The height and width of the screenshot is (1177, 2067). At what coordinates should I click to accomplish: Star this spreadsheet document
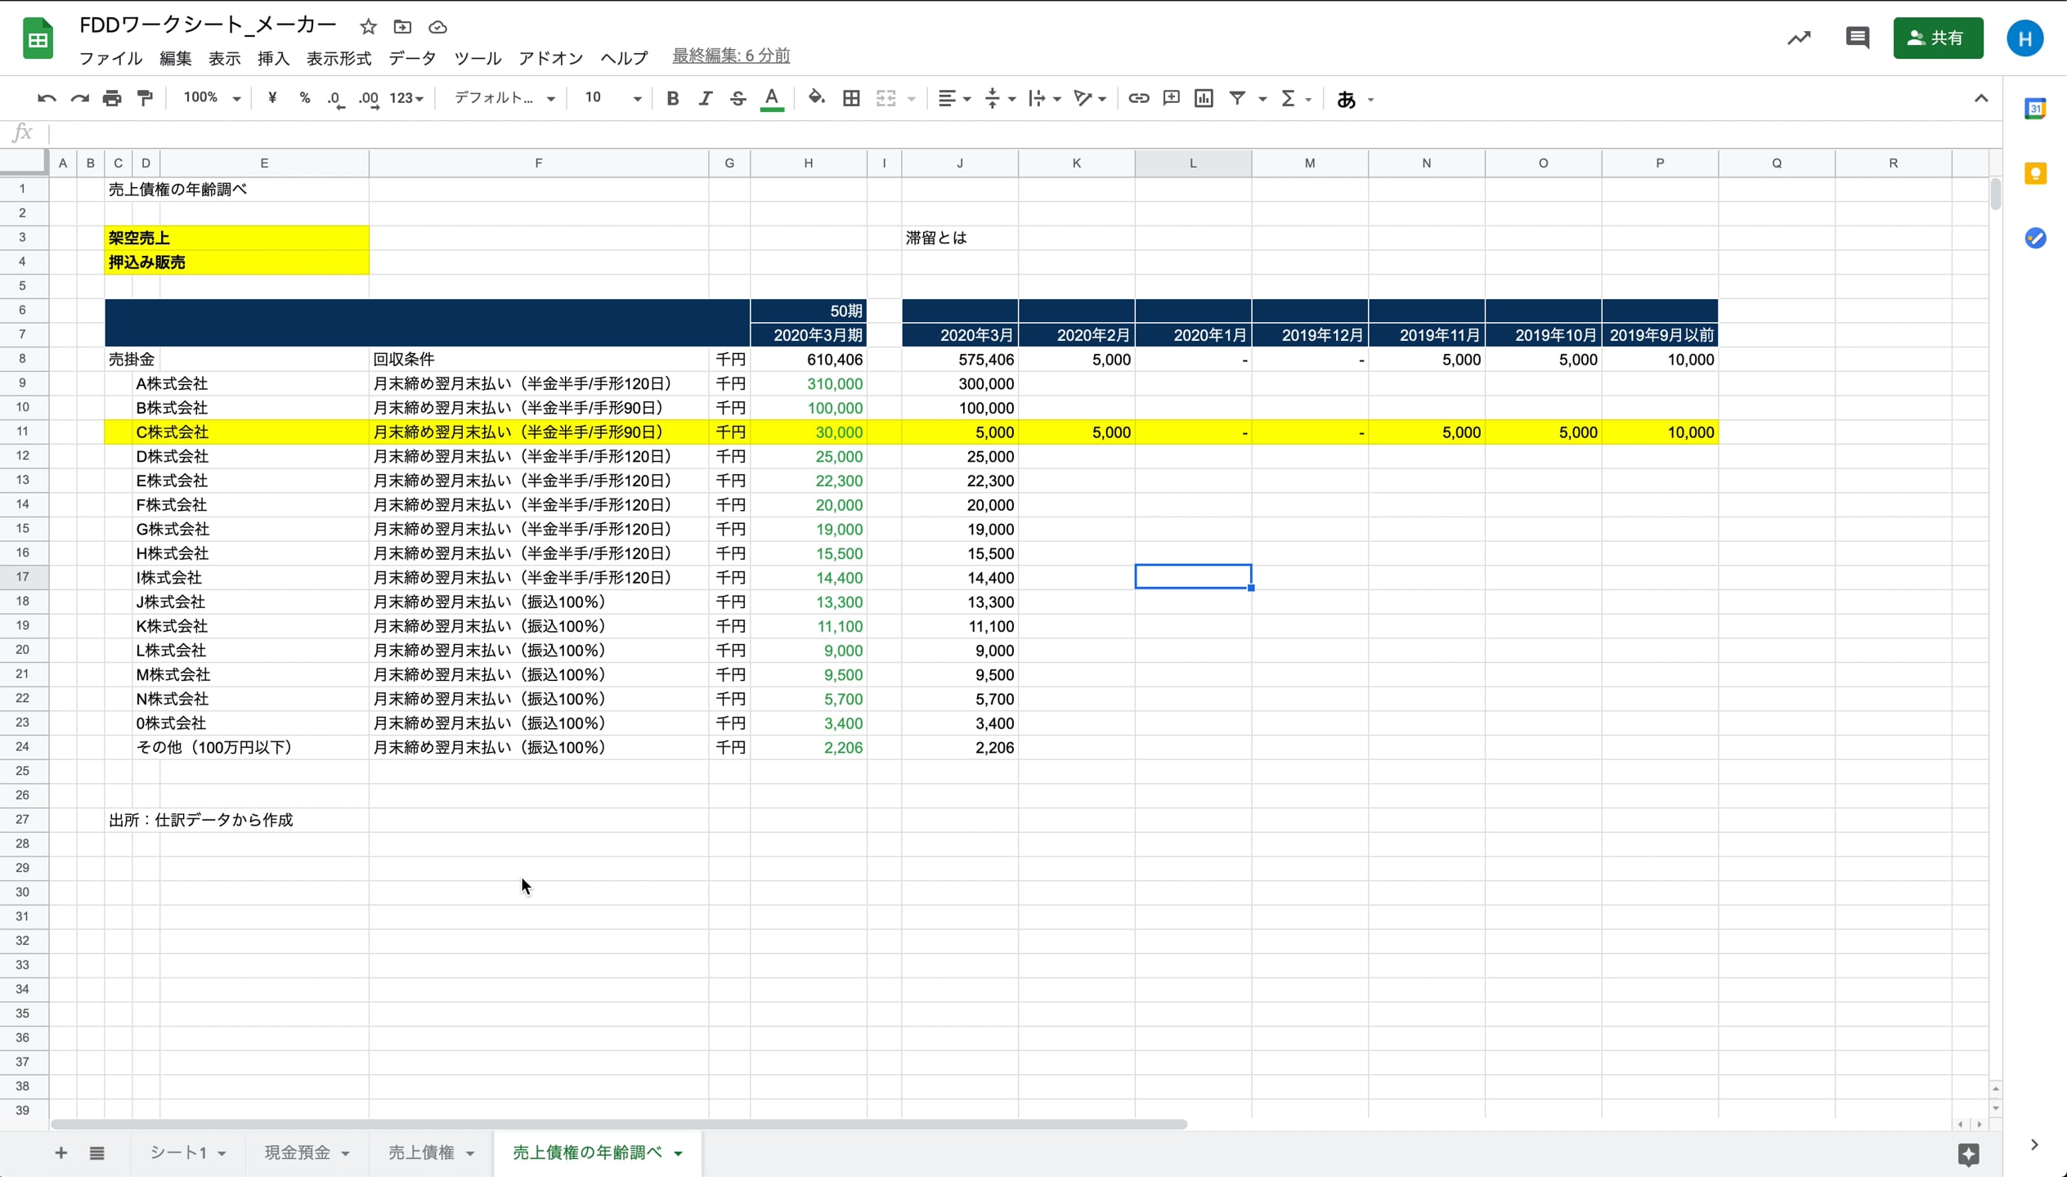pos(368,27)
